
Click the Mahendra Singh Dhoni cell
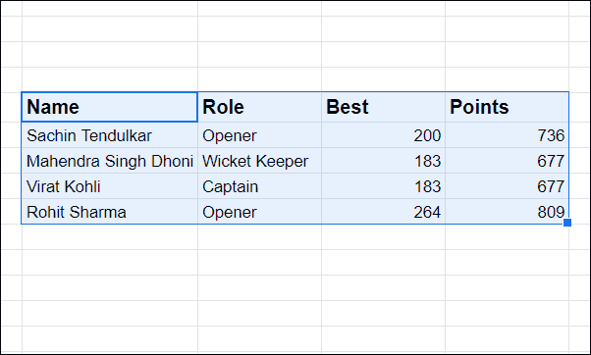pos(109,161)
